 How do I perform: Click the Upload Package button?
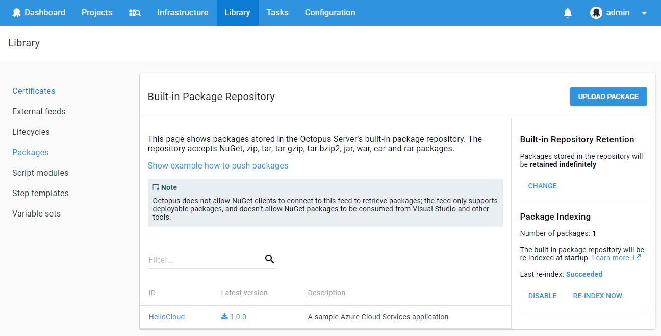click(x=608, y=96)
